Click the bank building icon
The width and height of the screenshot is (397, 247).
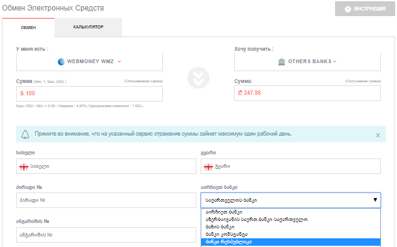(282, 61)
